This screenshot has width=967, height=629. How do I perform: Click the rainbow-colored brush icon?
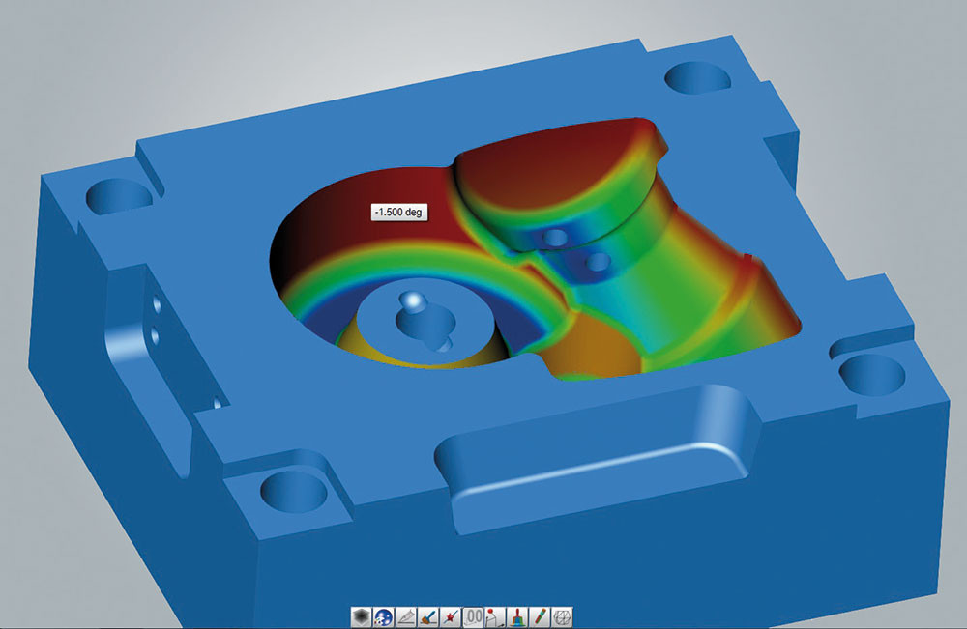click(518, 615)
